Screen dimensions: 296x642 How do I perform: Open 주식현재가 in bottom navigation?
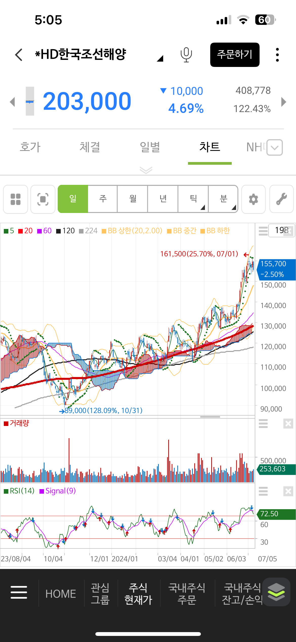tap(138, 594)
